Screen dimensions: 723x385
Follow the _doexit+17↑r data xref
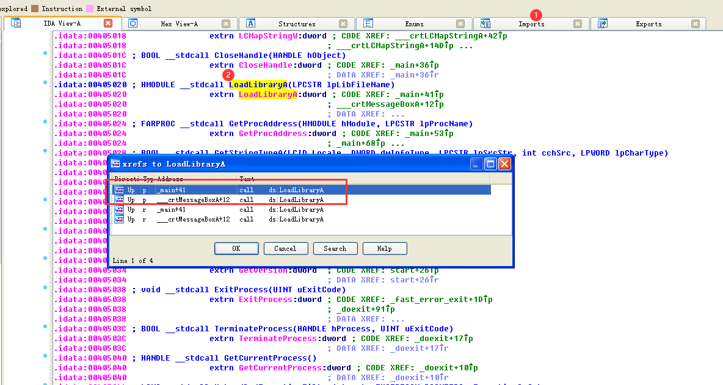click(419, 348)
